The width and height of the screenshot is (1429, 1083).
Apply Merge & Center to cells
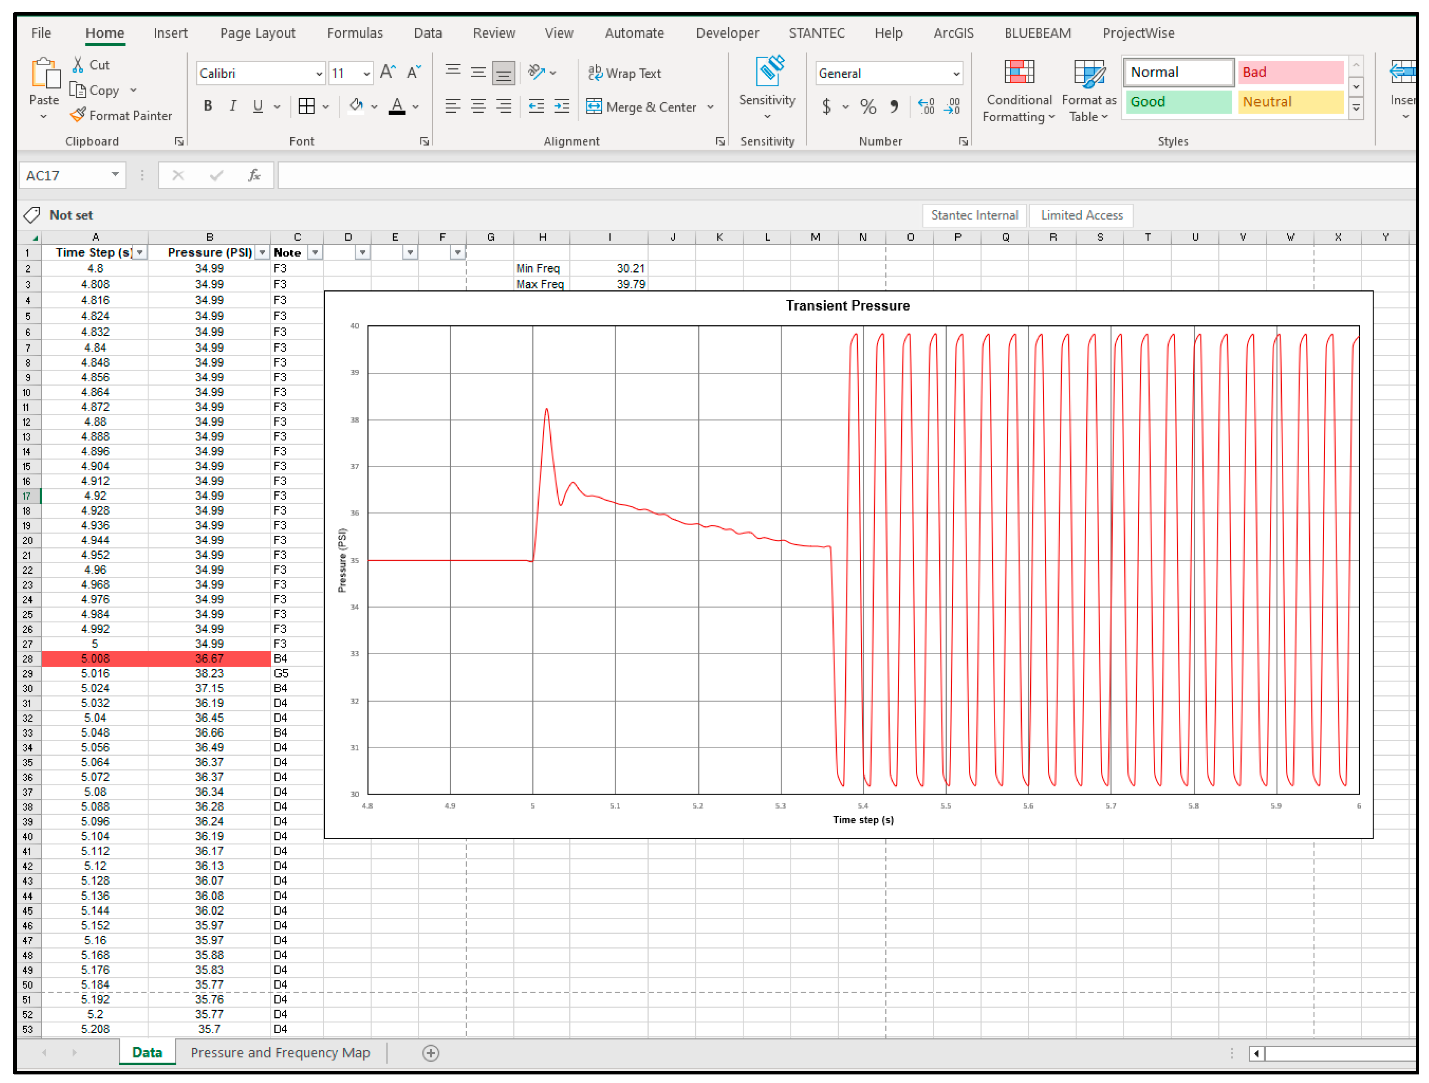click(x=642, y=107)
